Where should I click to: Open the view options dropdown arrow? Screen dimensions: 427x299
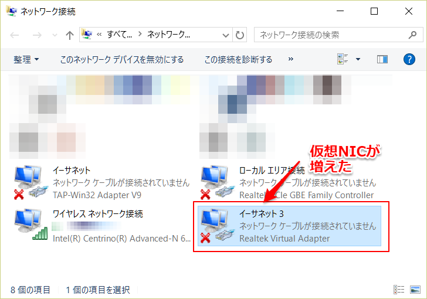(x=358, y=59)
